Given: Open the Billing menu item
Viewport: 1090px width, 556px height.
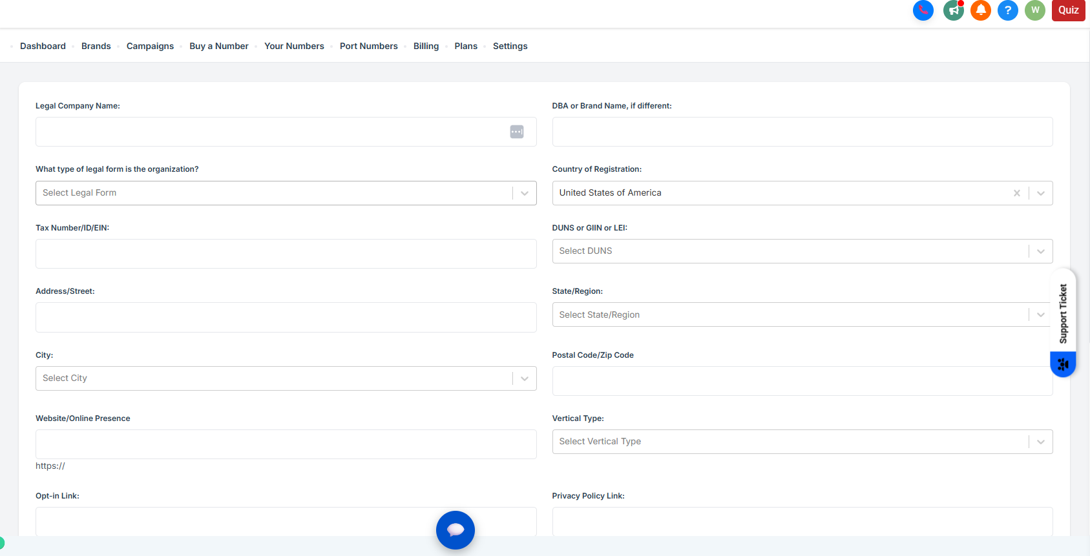Looking at the screenshot, I should click(426, 46).
